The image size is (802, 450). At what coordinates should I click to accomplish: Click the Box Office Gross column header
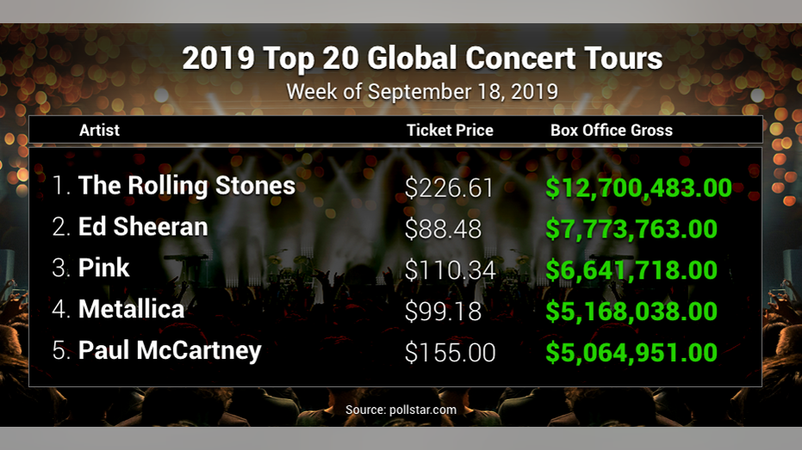point(612,130)
